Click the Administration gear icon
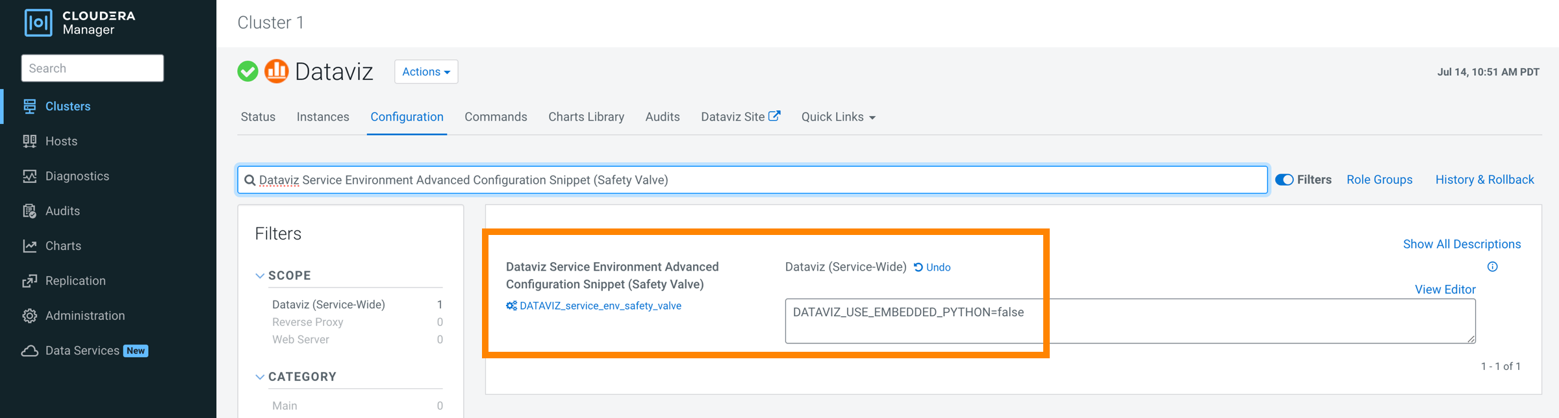The width and height of the screenshot is (1559, 418). pyautogui.click(x=30, y=315)
